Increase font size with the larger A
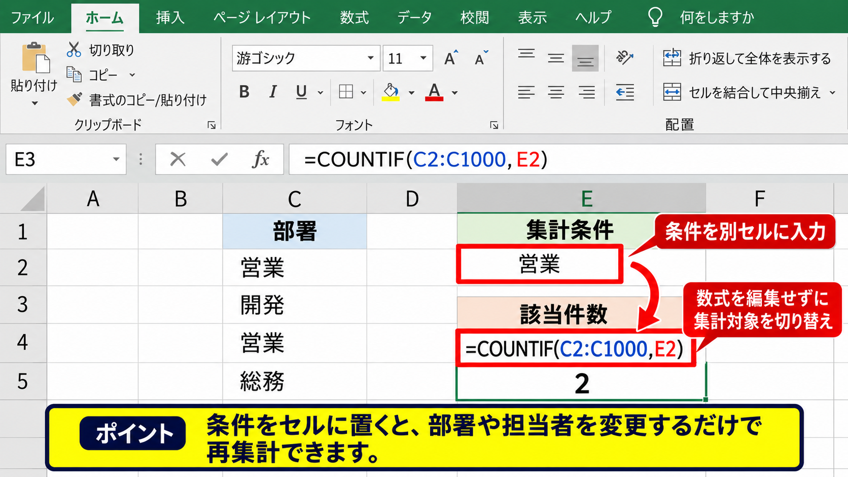Screen dimensions: 848x477 450,58
